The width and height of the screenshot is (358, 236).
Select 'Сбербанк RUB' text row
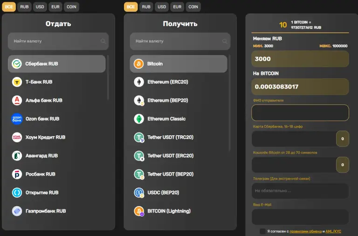coord(56,64)
